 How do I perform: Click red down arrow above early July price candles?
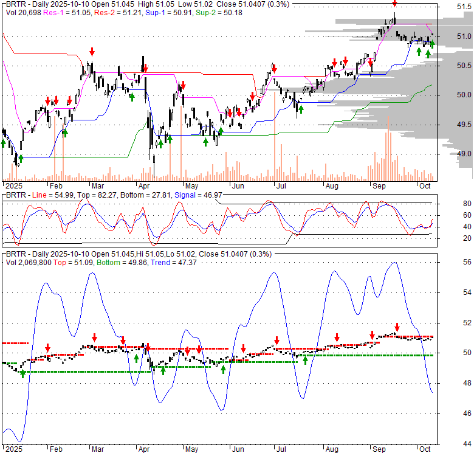coord(274,67)
